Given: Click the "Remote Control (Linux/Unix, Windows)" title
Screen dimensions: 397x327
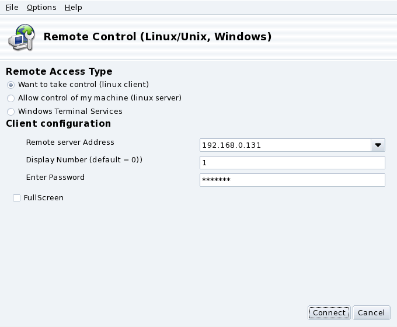Looking at the screenshot, I should [x=158, y=37].
